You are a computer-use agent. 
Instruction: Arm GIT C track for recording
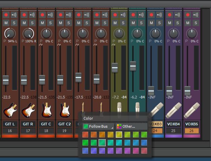(x=42, y=15)
